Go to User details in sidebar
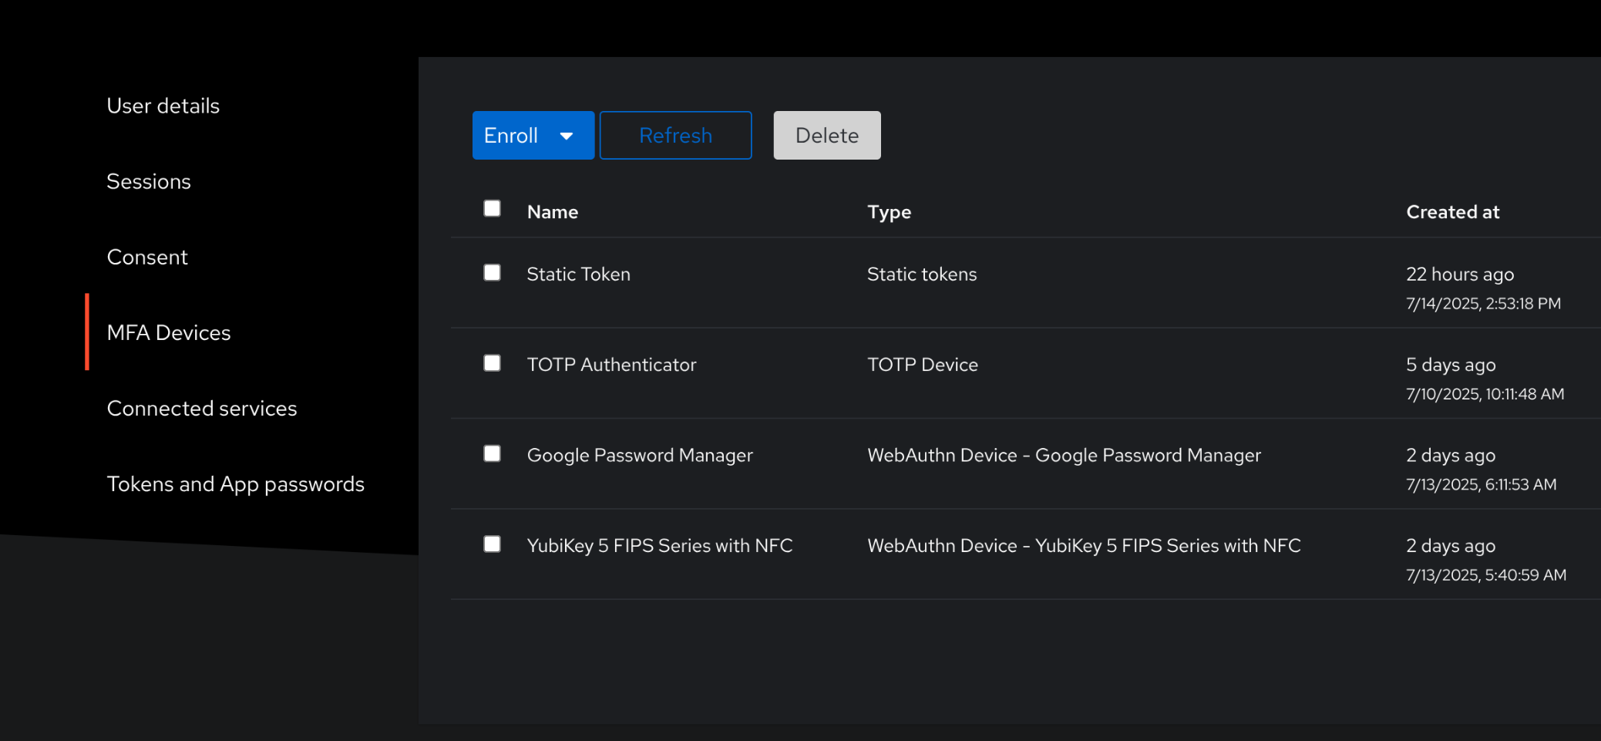The width and height of the screenshot is (1601, 741). pyautogui.click(x=163, y=106)
